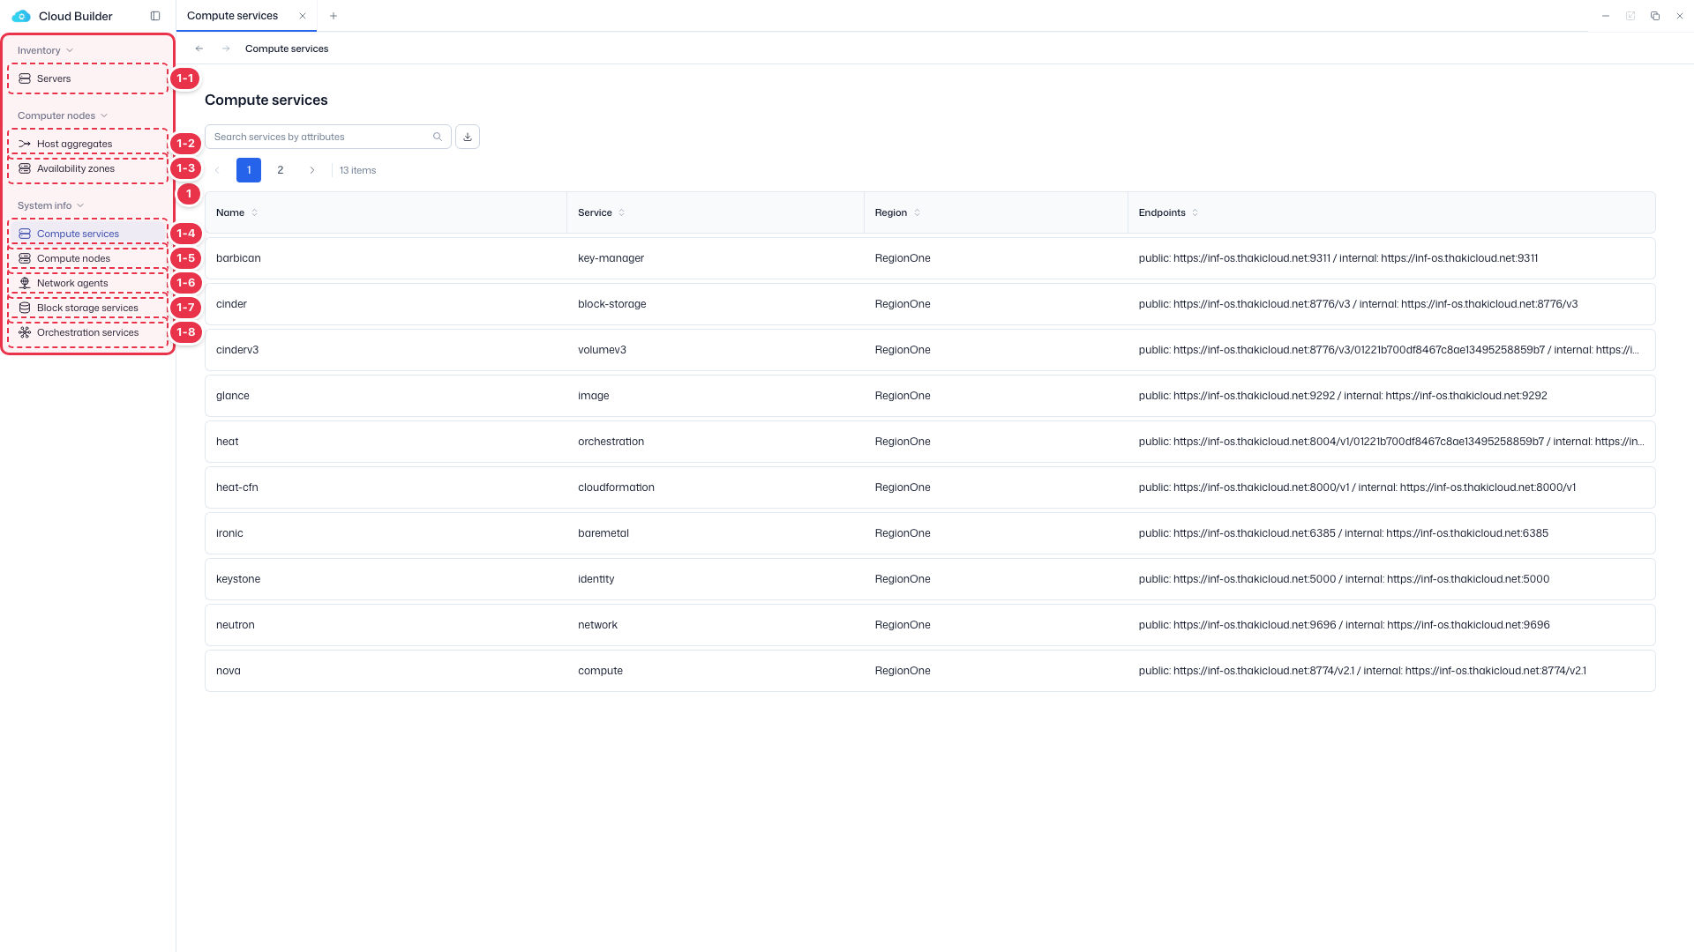Toggle the sidebar collapse icon
This screenshot has height=952, width=1694.
(x=155, y=16)
